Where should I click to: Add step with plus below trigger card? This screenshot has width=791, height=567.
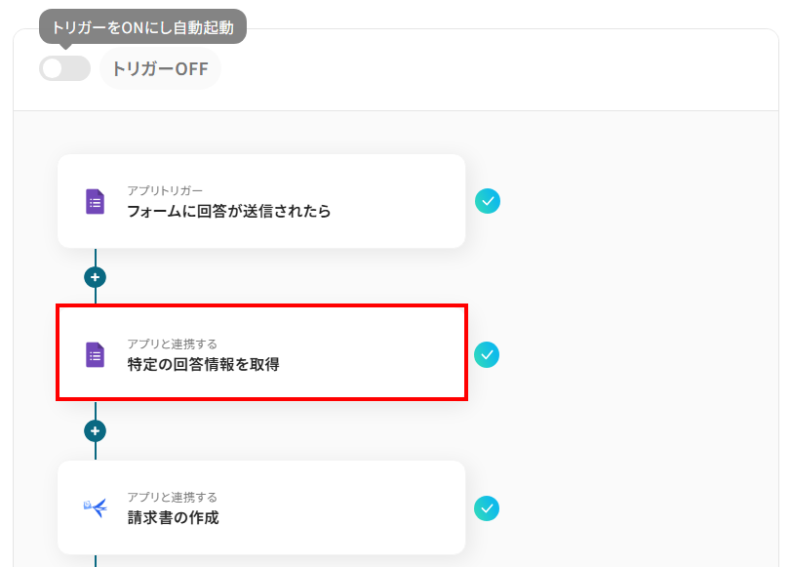(95, 277)
